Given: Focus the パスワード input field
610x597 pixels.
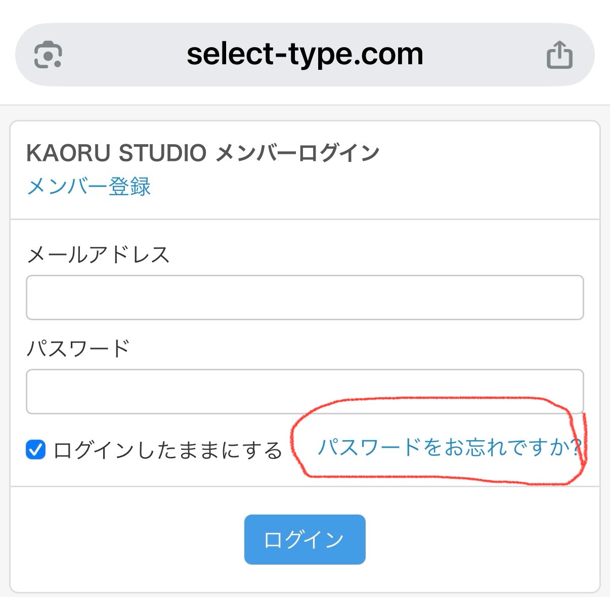Looking at the screenshot, I should [305, 392].
